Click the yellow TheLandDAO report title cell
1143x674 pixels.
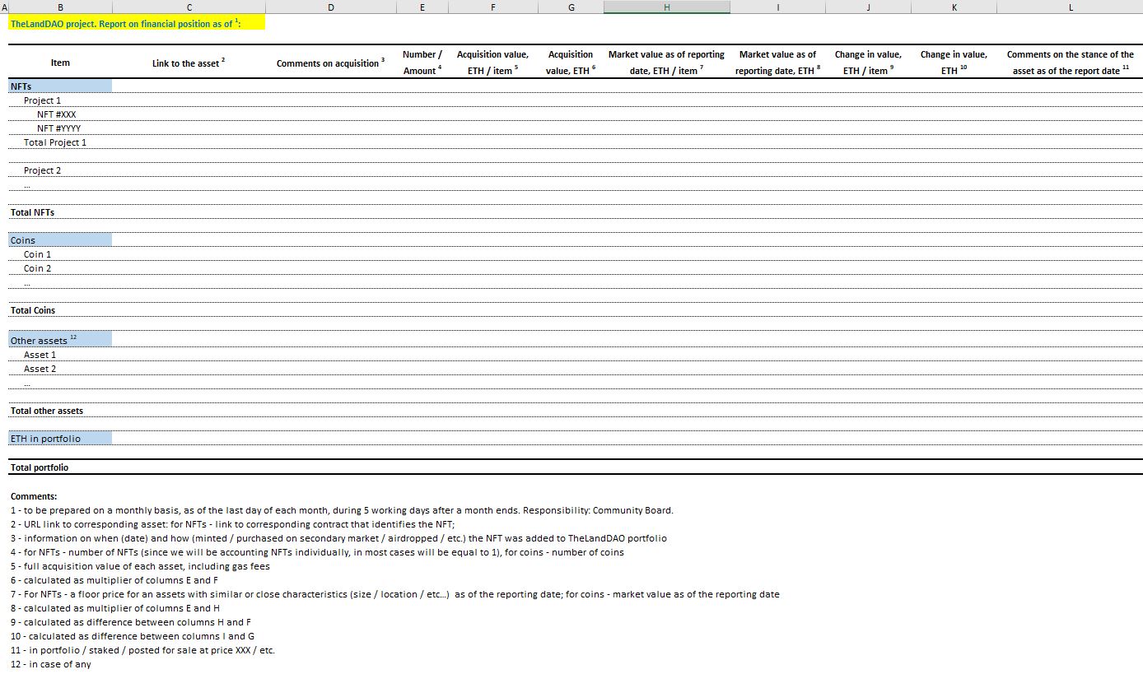137,23
